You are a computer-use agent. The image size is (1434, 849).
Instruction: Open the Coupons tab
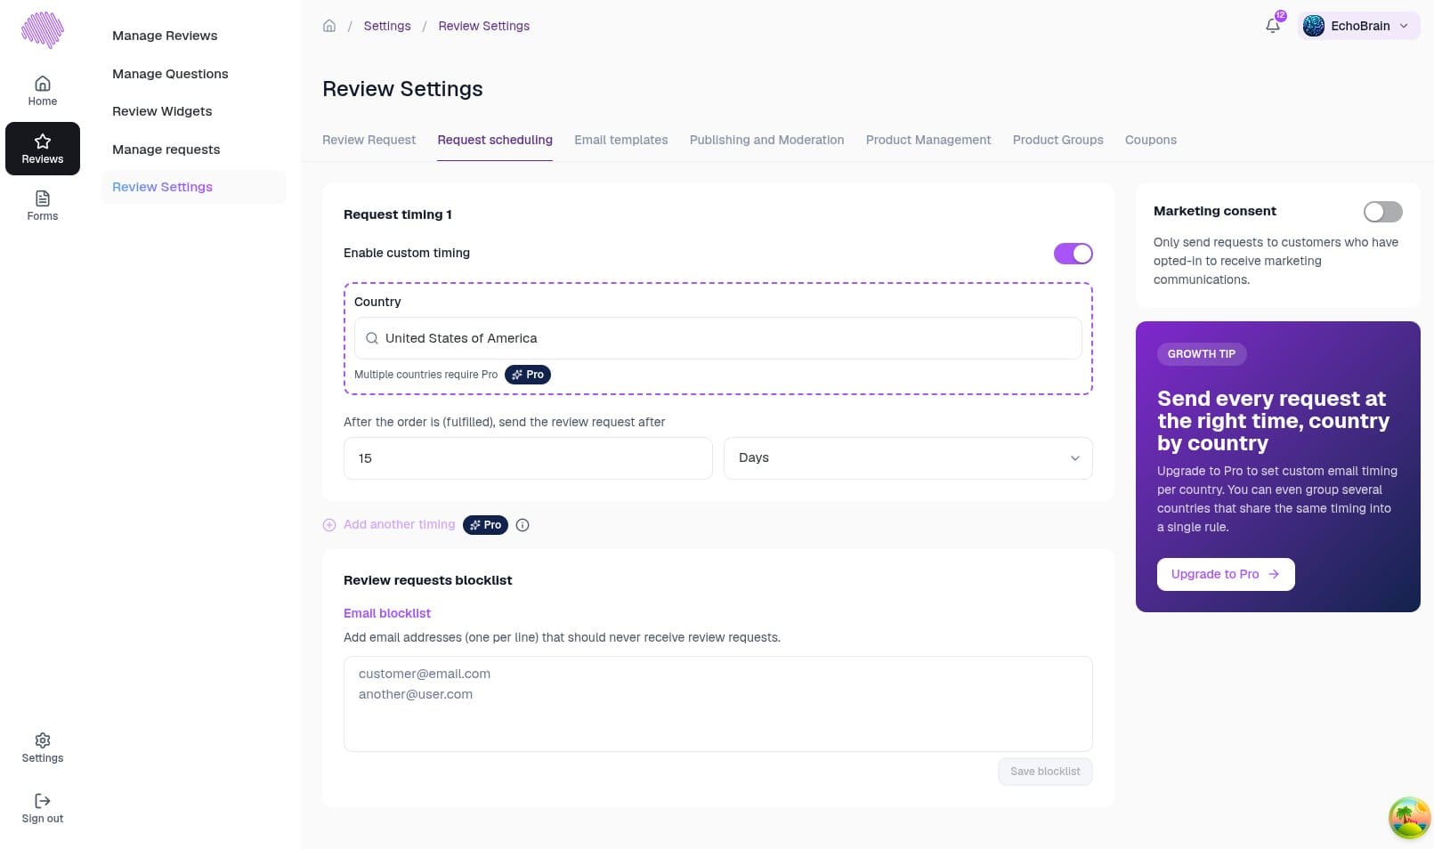pos(1150,140)
